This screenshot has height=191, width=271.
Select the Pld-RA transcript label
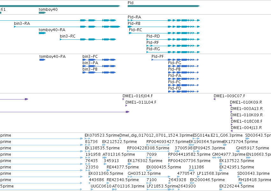coord(134,17)
